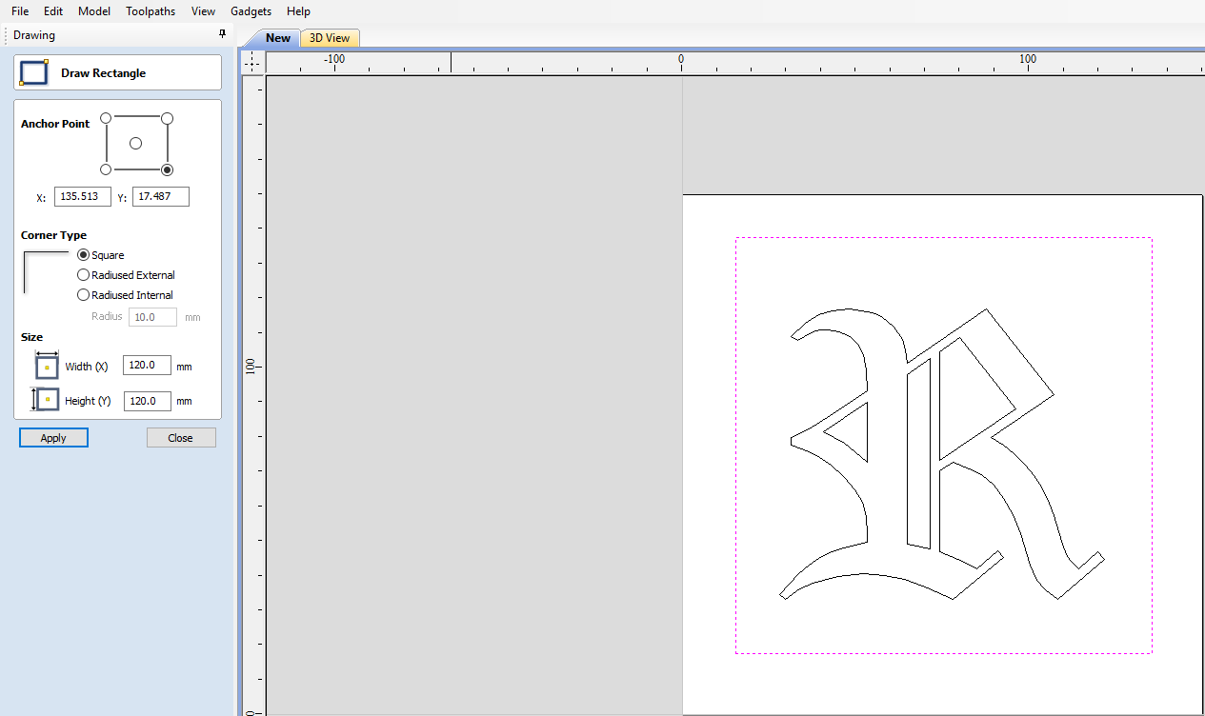Viewport: 1205px width, 716px height.
Task: Select the Radiused Internal corner type
Action: (83, 294)
